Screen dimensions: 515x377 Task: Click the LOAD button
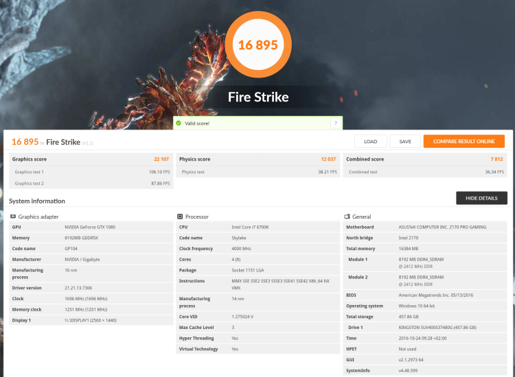coord(371,141)
